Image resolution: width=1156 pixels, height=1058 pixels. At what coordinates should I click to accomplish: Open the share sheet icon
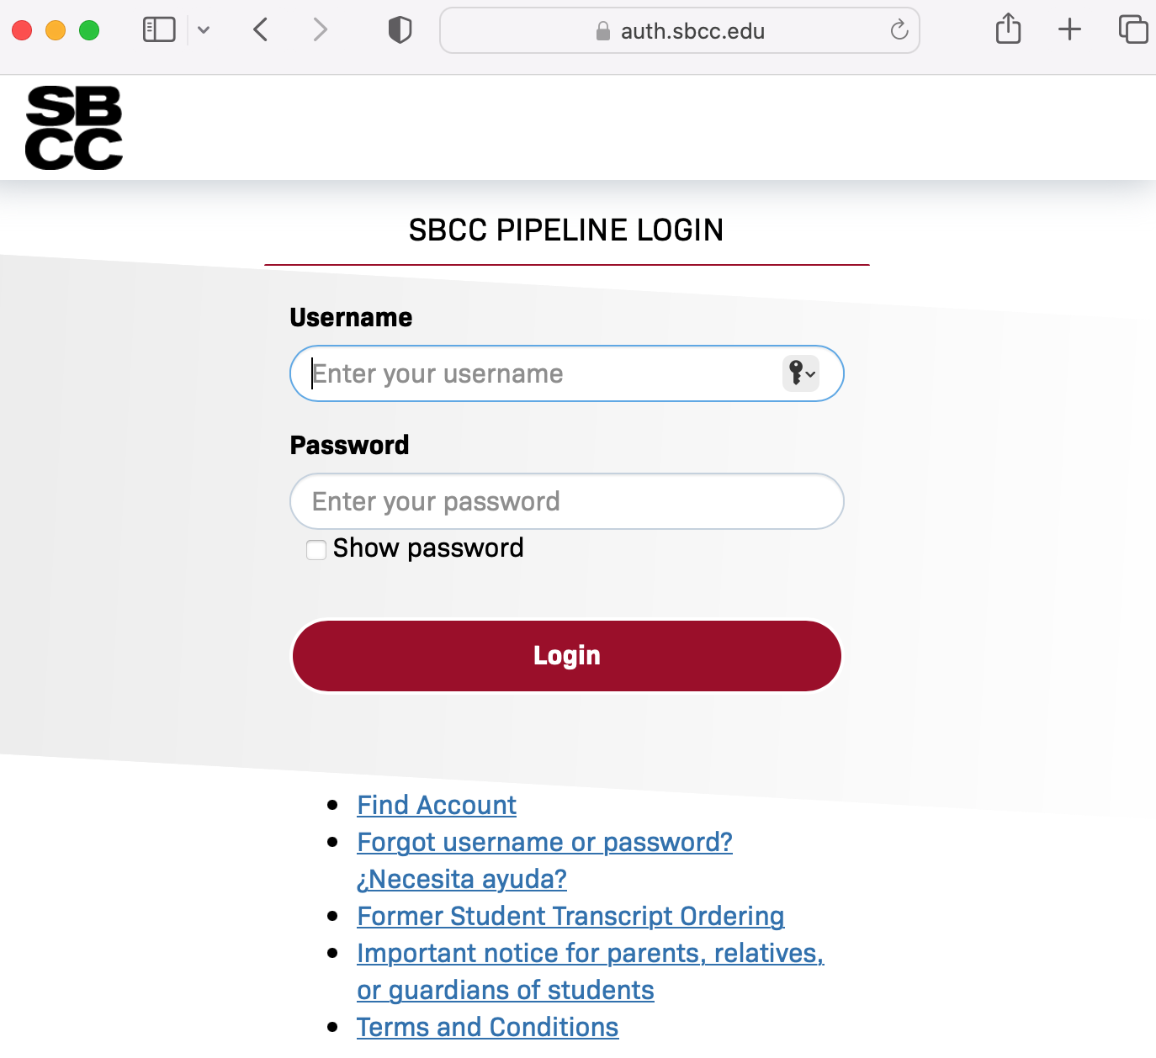click(x=1007, y=29)
